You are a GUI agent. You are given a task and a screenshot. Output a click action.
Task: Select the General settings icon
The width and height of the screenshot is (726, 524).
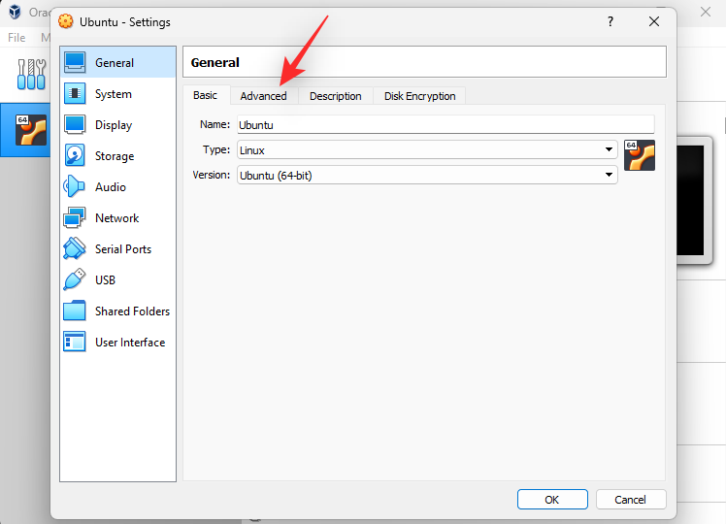[x=76, y=63]
